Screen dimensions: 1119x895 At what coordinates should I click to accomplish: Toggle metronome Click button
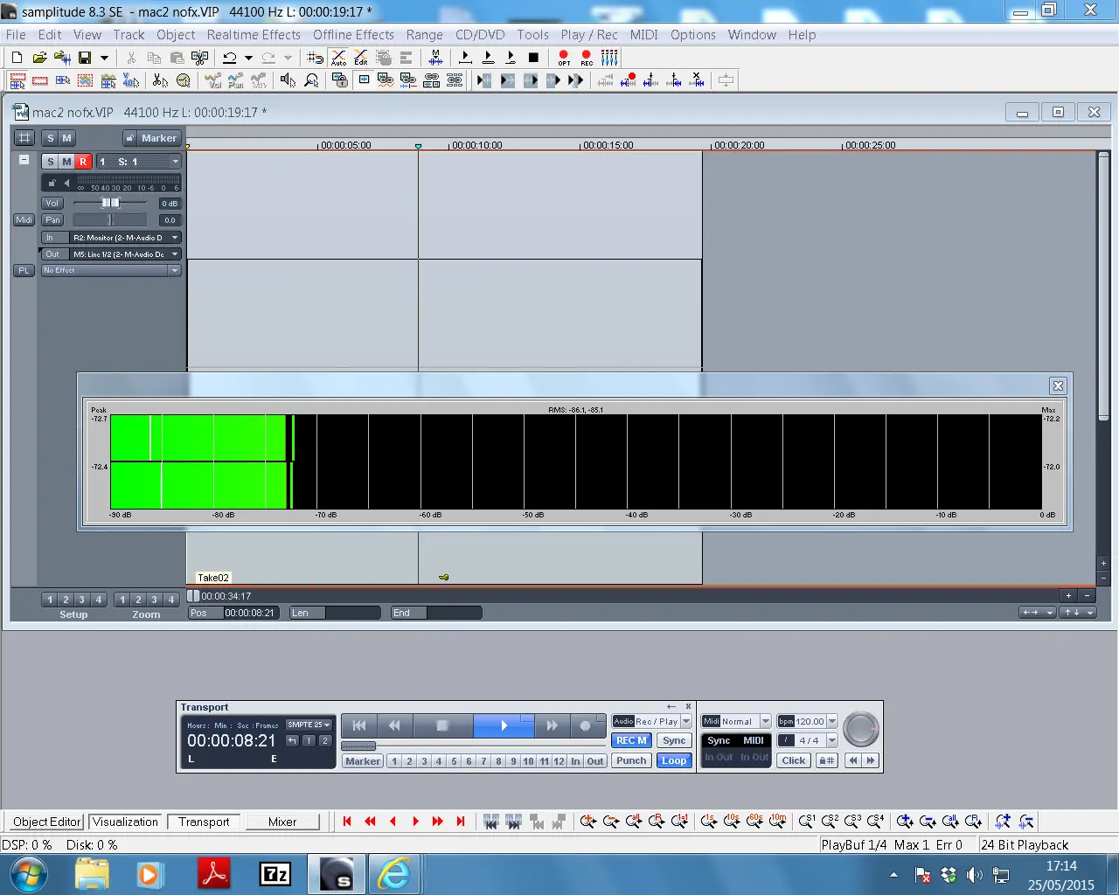tap(794, 761)
